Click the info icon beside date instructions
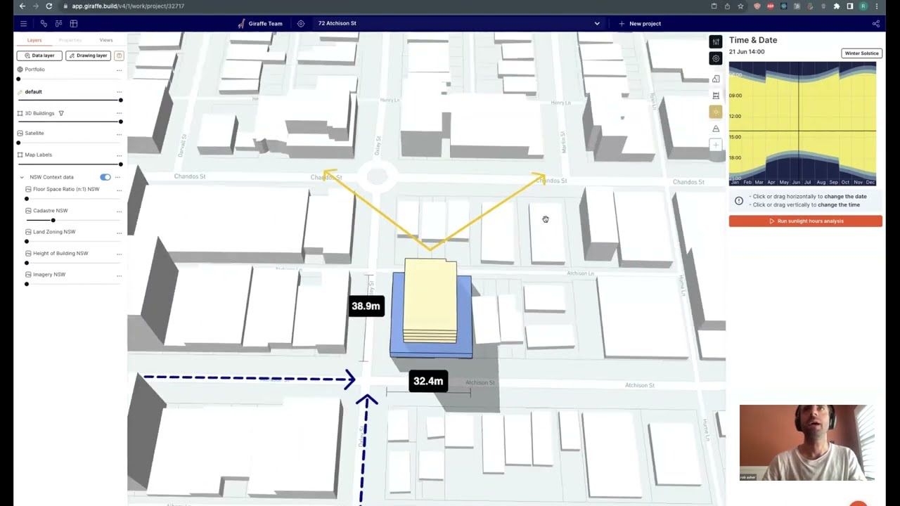Screen dimensions: 900x506 click(739, 201)
